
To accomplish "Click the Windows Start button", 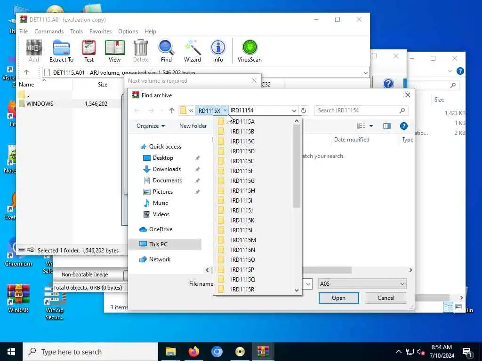I will click(x=11, y=352).
